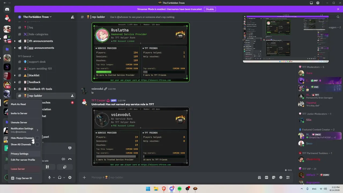This screenshot has height=193, width=343.
Task: Open the support-desk channel
Action: [x=46, y=62]
